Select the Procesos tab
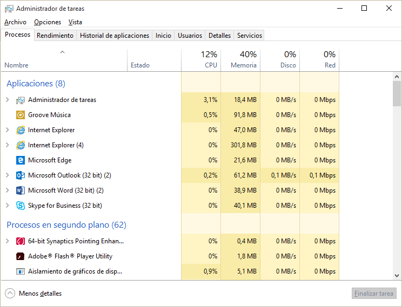The height and width of the screenshot is (307, 402). (x=17, y=35)
